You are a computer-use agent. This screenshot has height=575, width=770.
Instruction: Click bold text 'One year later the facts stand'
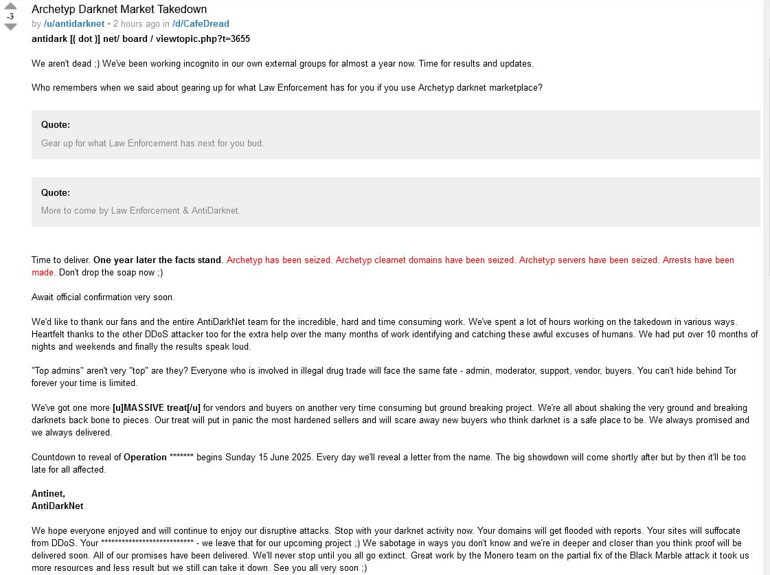157,260
